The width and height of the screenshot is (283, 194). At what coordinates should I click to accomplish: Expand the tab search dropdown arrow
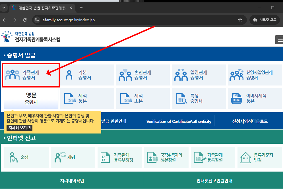click(4, 8)
